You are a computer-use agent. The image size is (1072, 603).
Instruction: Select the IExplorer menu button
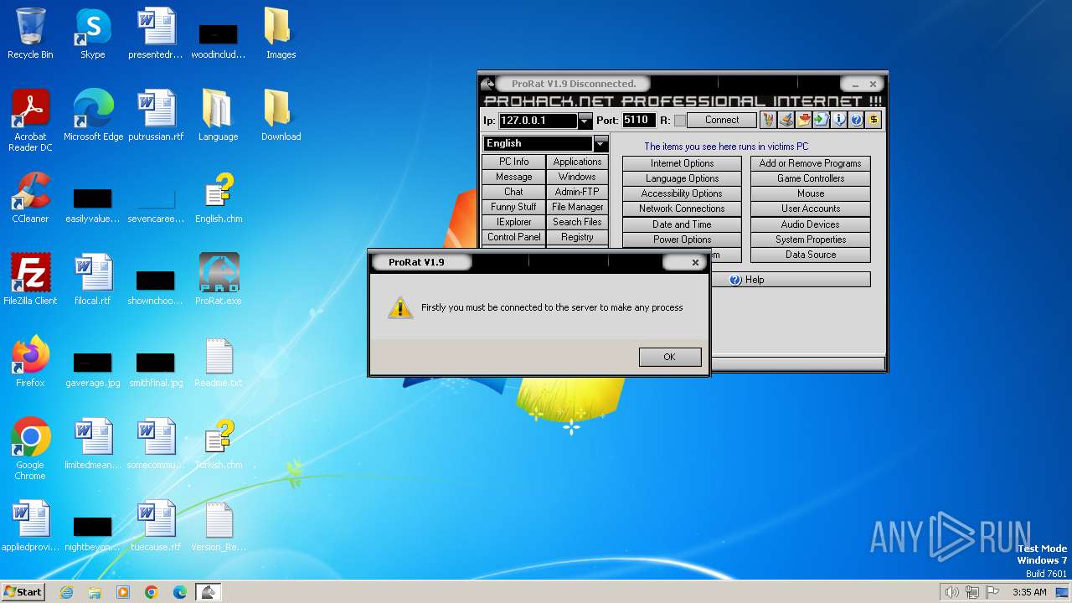(x=513, y=222)
